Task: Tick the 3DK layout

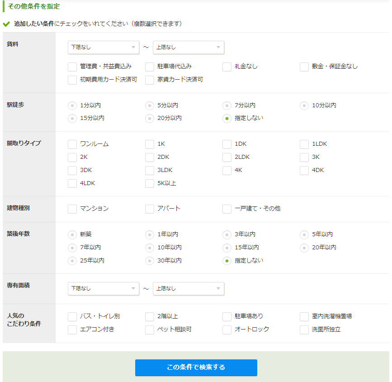Action: [x=72, y=171]
